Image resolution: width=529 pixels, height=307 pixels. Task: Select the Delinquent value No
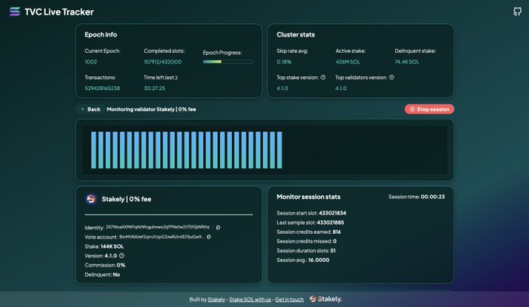tap(117, 274)
